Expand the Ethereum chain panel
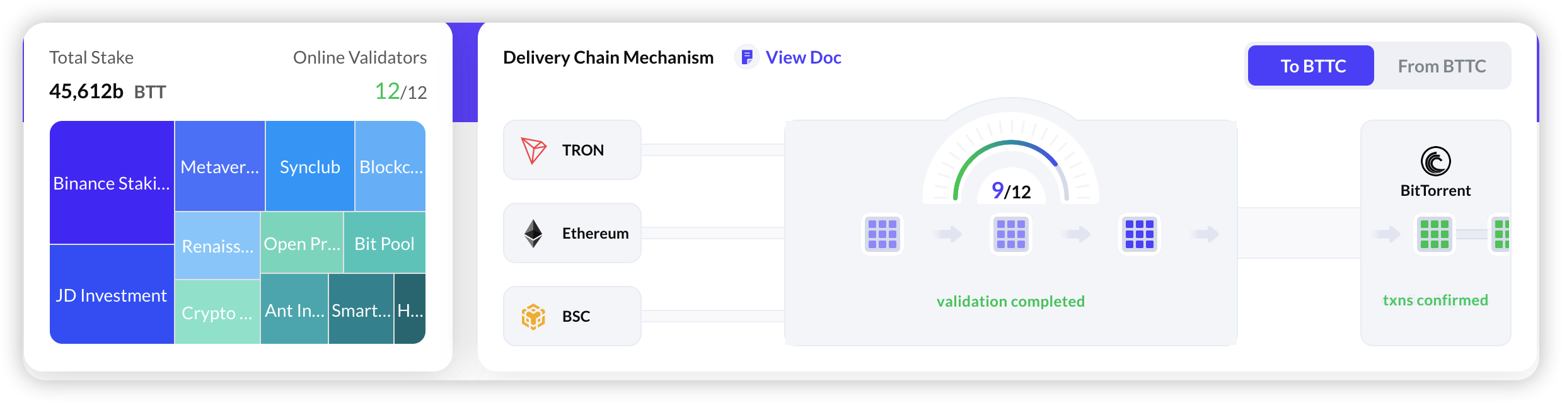1562x403 pixels. point(572,233)
